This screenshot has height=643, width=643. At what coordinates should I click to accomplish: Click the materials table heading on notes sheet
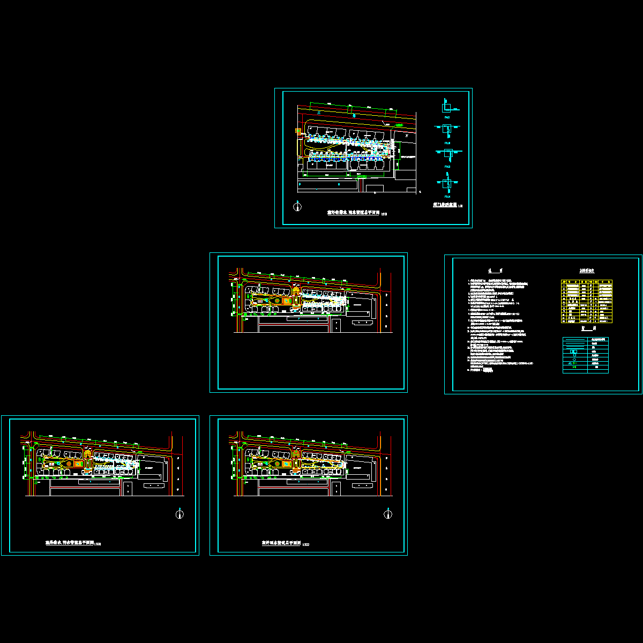(586, 271)
